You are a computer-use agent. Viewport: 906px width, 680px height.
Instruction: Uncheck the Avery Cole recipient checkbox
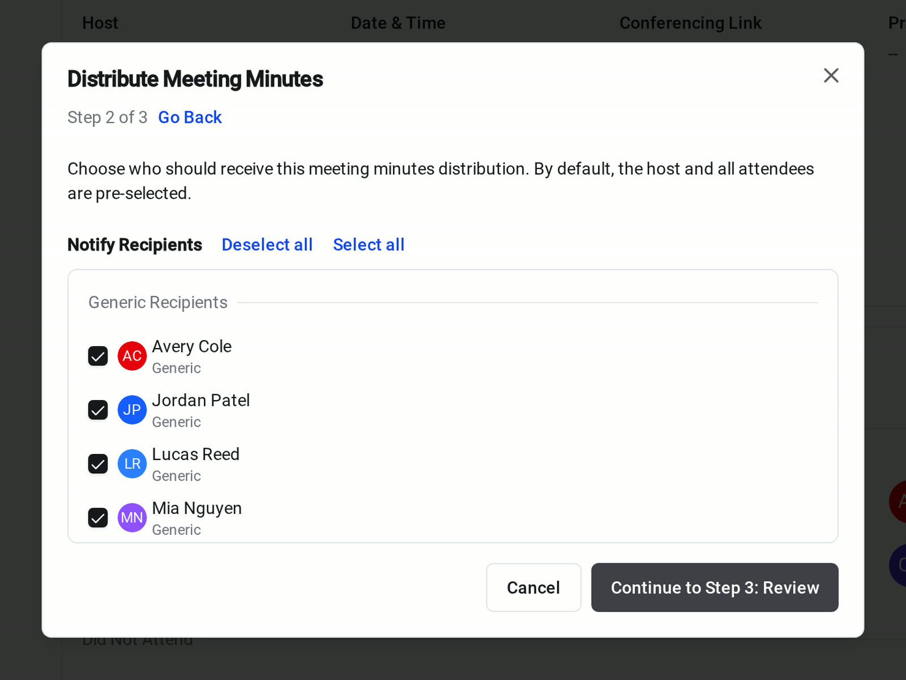98,356
